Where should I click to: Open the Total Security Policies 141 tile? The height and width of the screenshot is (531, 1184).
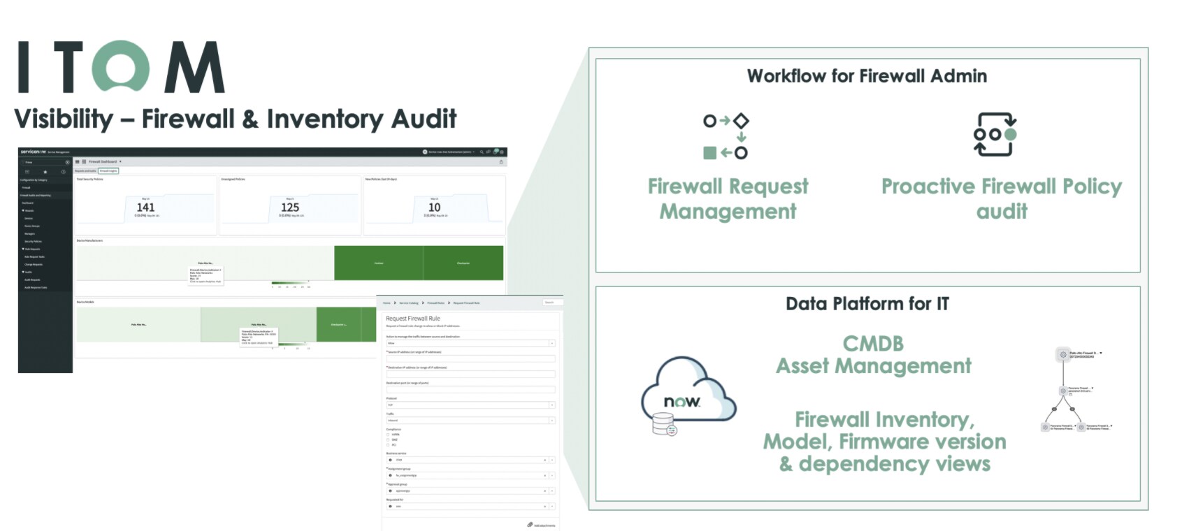(x=145, y=205)
